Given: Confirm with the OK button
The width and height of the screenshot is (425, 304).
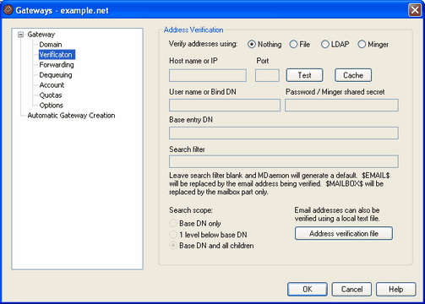Looking at the screenshot, I should [x=308, y=289].
